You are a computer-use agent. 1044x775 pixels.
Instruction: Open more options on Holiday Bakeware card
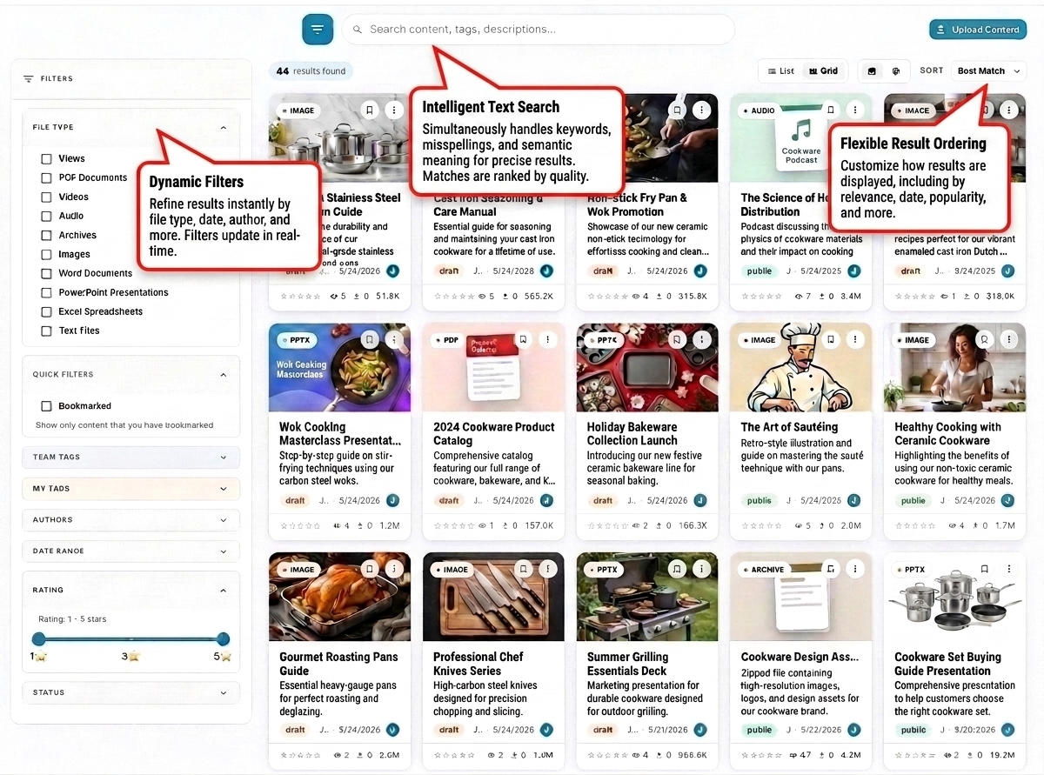702,340
